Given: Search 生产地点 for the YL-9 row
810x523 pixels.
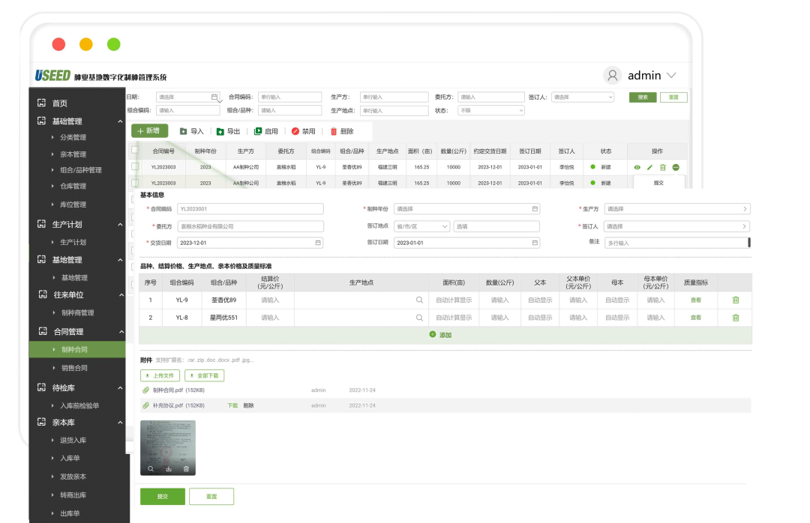Looking at the screenshot, I should point(419,300).
